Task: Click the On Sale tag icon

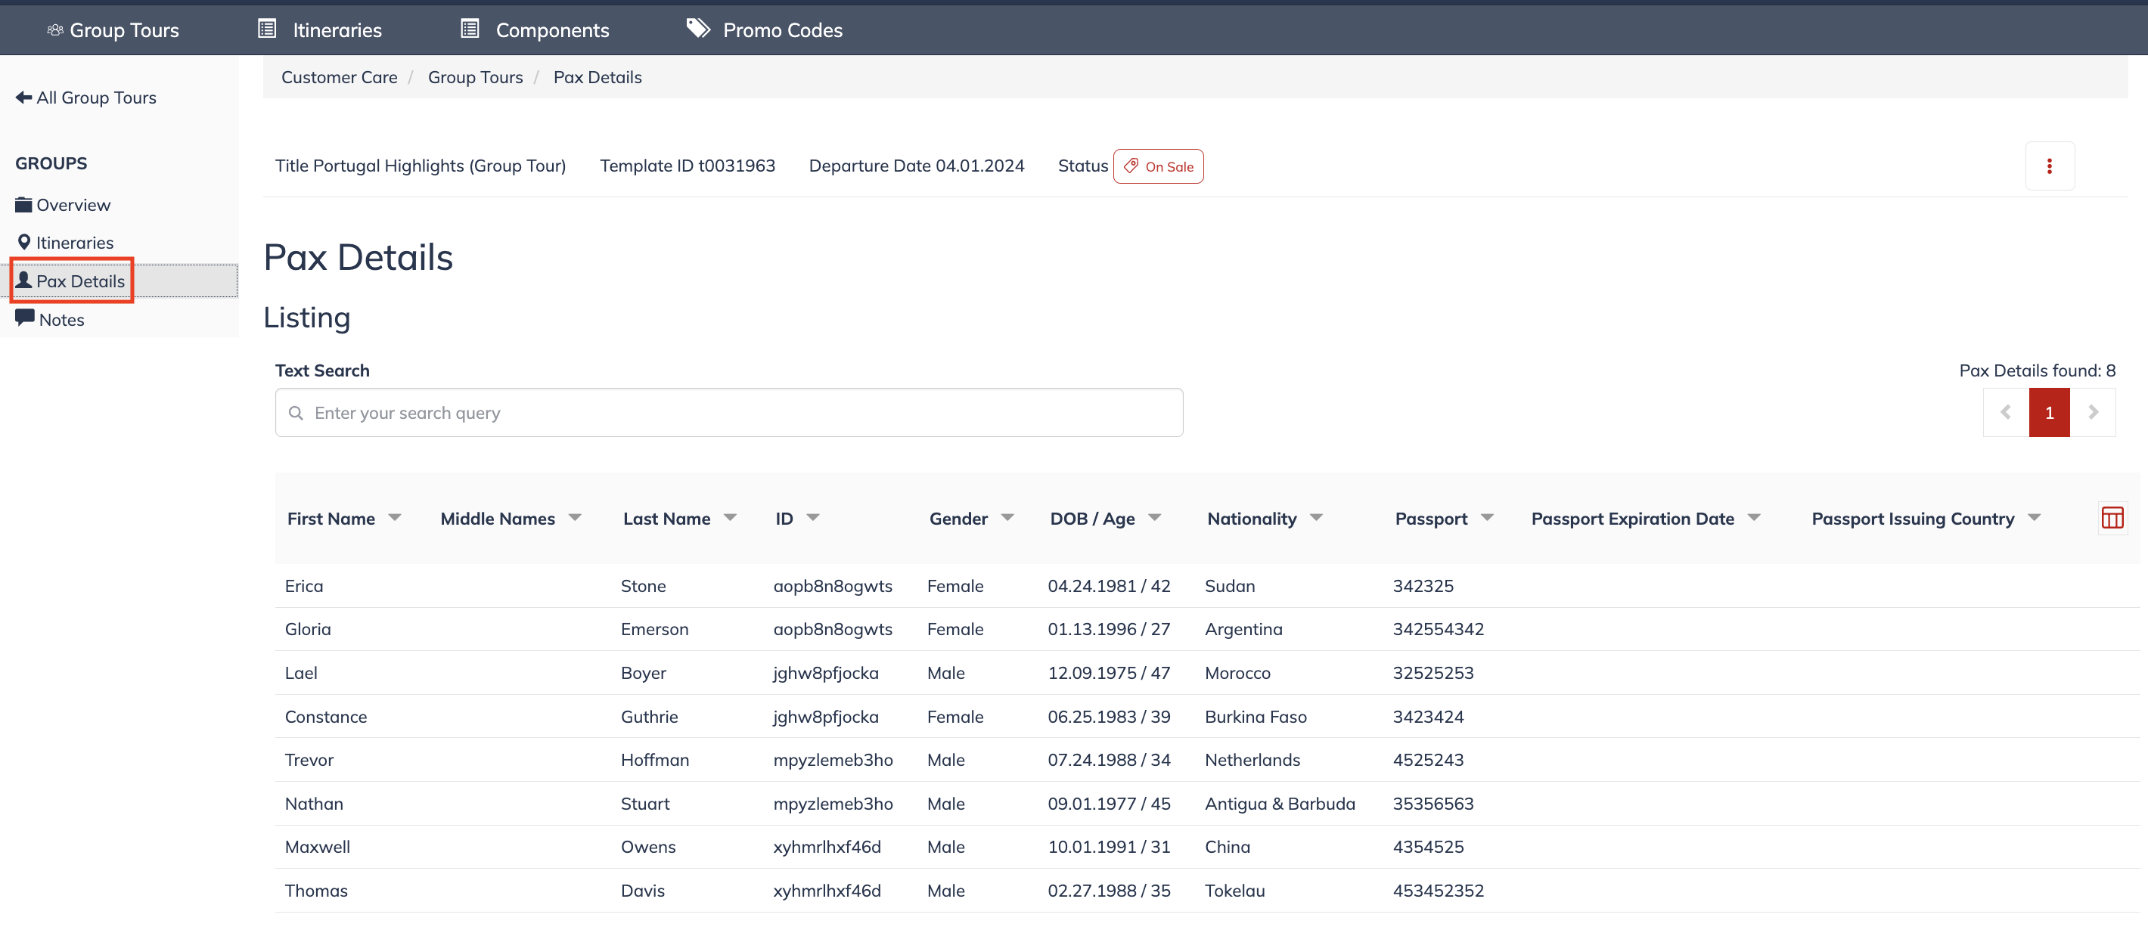Action: [1131, 166]
